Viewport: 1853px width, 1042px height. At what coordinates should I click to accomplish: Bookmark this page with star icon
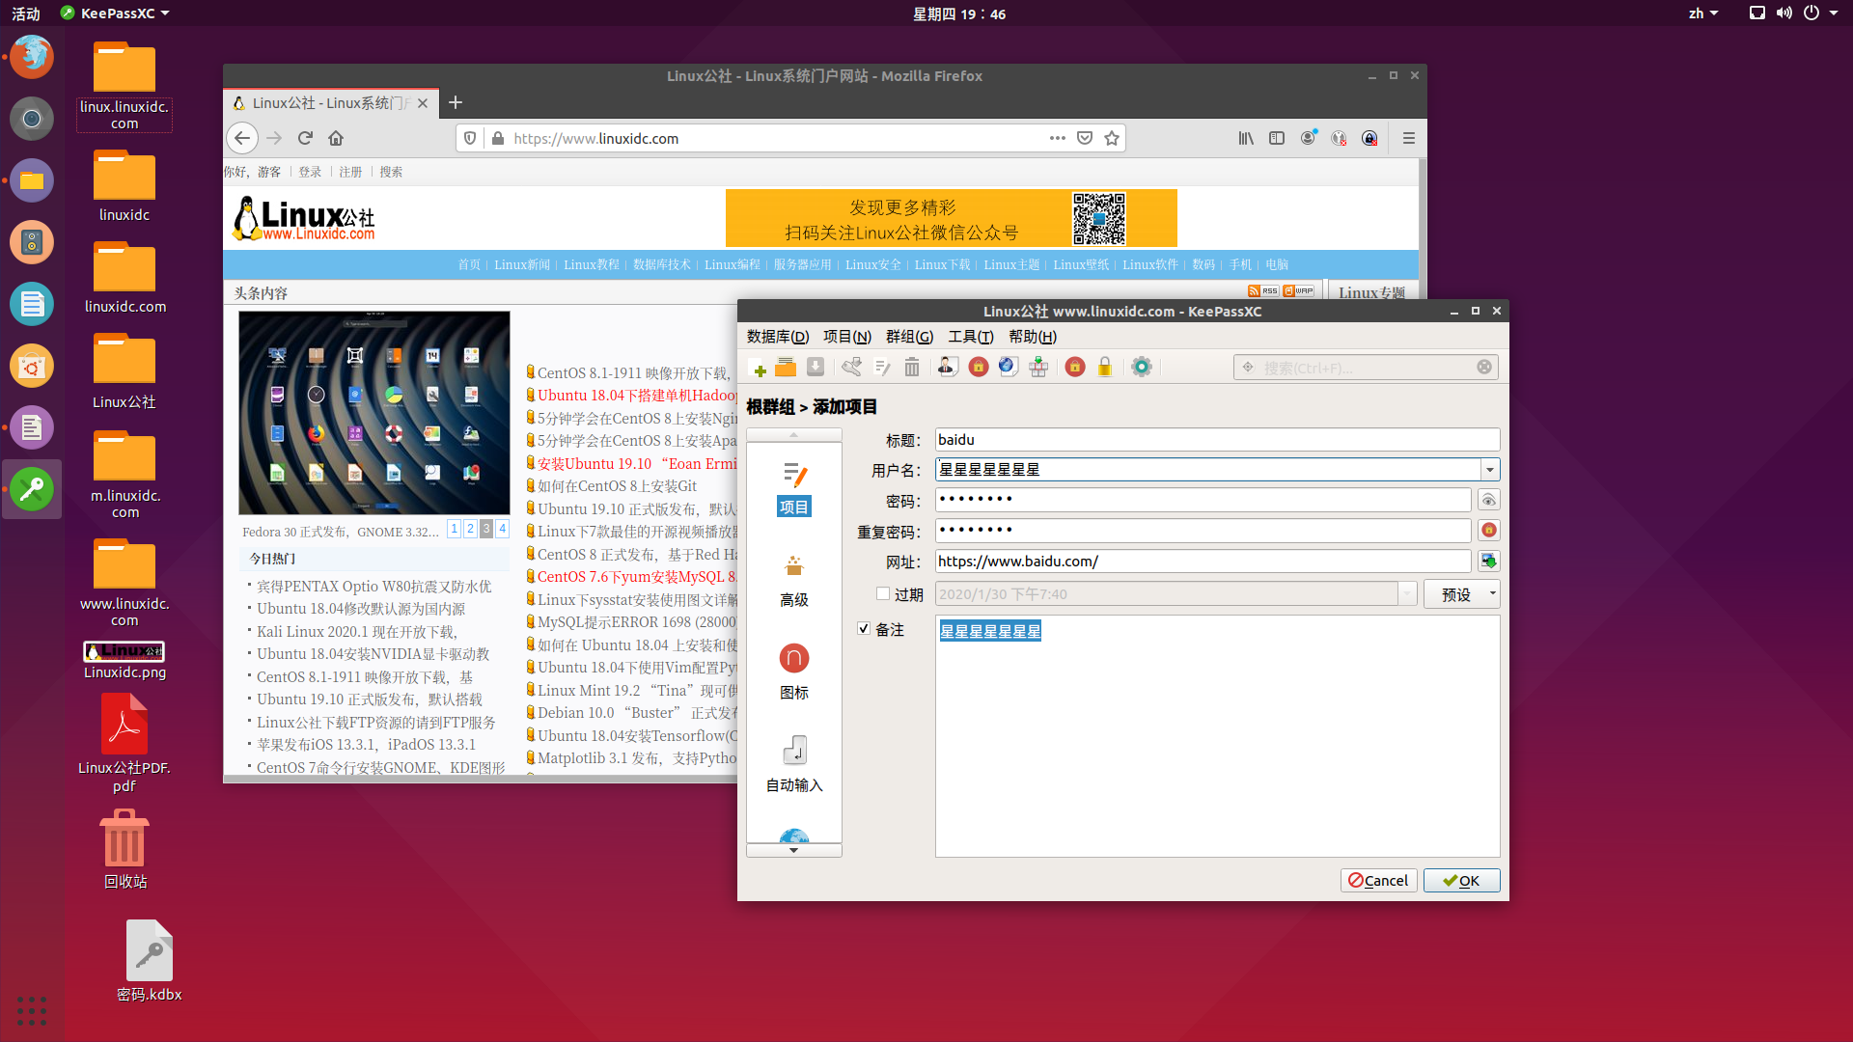(x=1112, y=138)
